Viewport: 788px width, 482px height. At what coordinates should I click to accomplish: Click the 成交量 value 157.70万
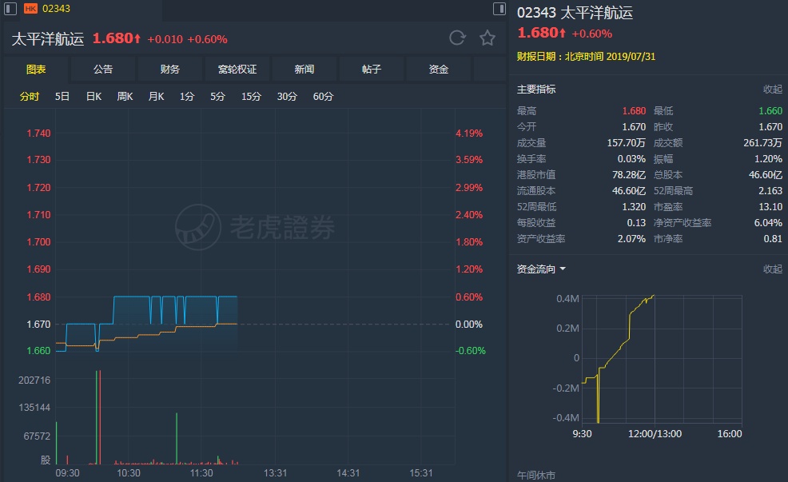(627, 143)
